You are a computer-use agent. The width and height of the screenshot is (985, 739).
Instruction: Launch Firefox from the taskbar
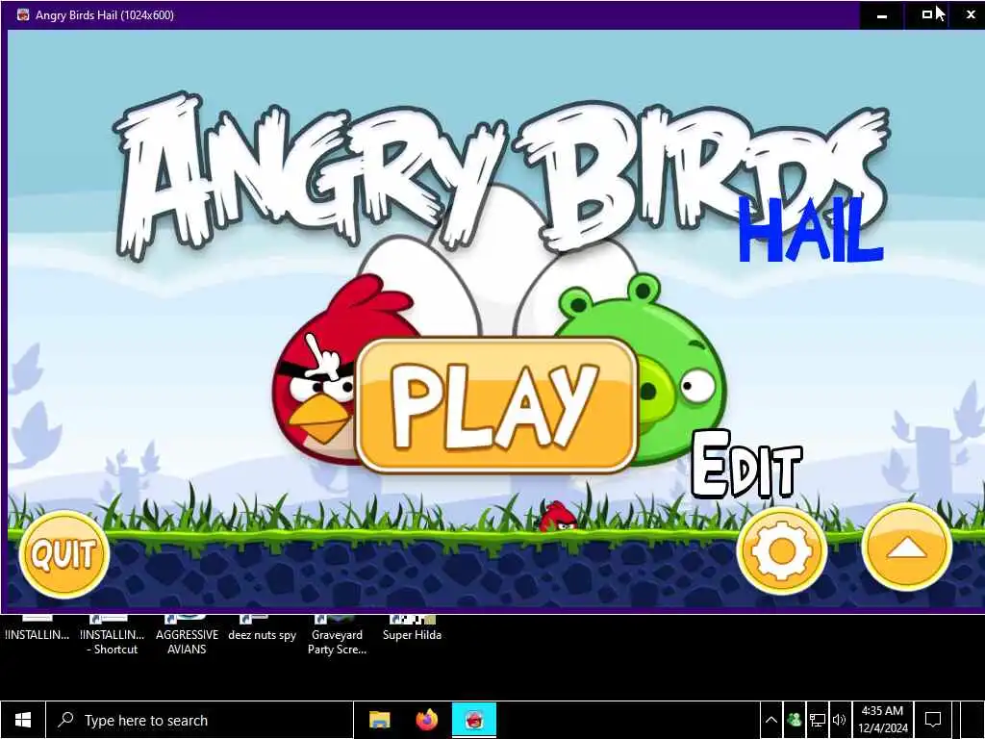click(427, 720)
